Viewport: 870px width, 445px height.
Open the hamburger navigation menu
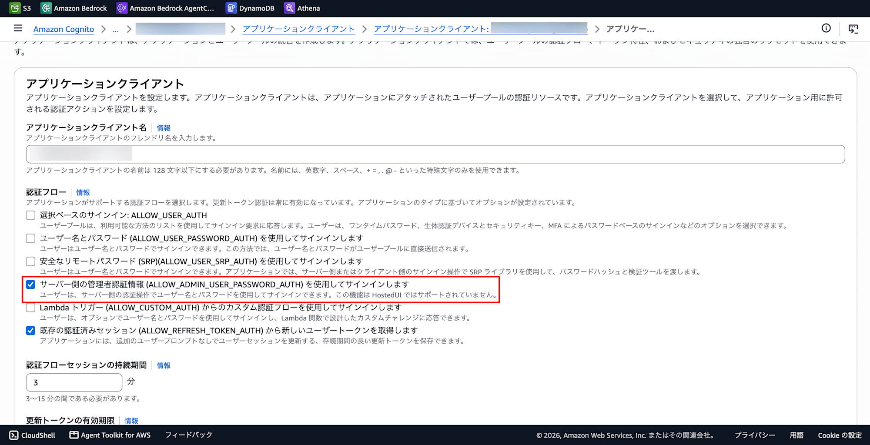point(18,28)
